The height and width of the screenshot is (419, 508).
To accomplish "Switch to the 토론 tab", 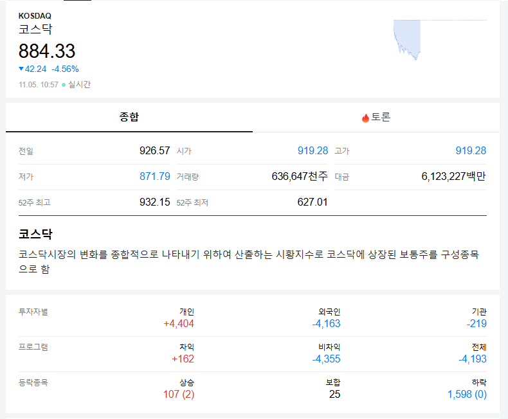I will click(376, 117).
